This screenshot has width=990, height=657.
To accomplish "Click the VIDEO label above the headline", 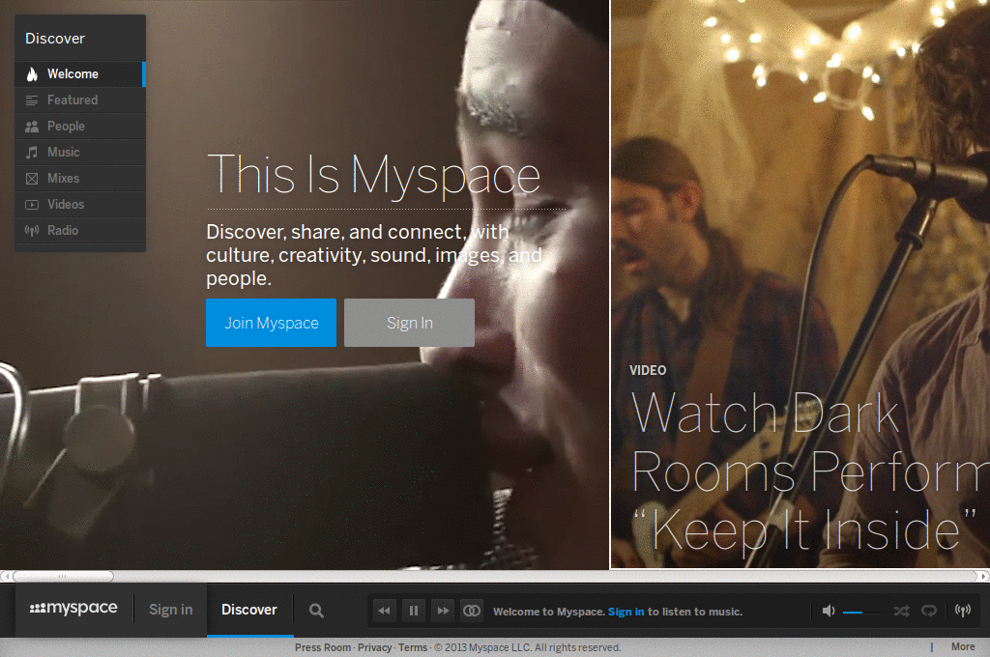I will click(648, 370).
